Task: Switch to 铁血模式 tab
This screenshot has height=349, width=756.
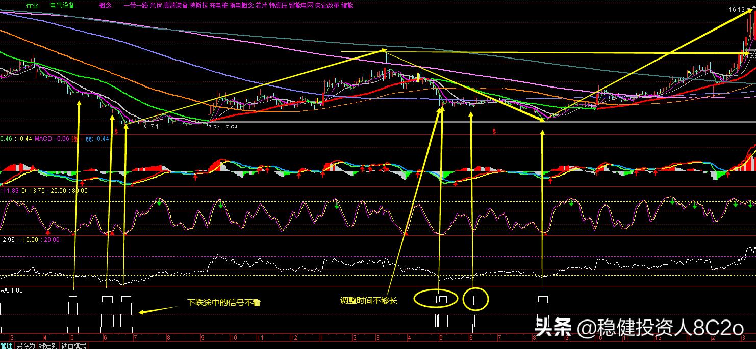Action: 74,346
